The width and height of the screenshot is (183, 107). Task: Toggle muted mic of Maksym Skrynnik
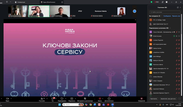coord(176,60)
